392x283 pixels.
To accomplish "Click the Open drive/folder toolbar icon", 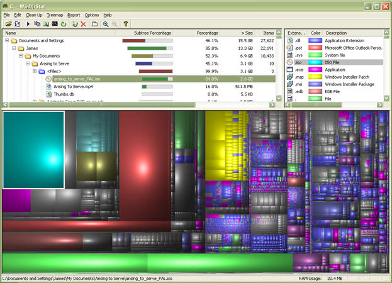I will click(x=9, y=24).
